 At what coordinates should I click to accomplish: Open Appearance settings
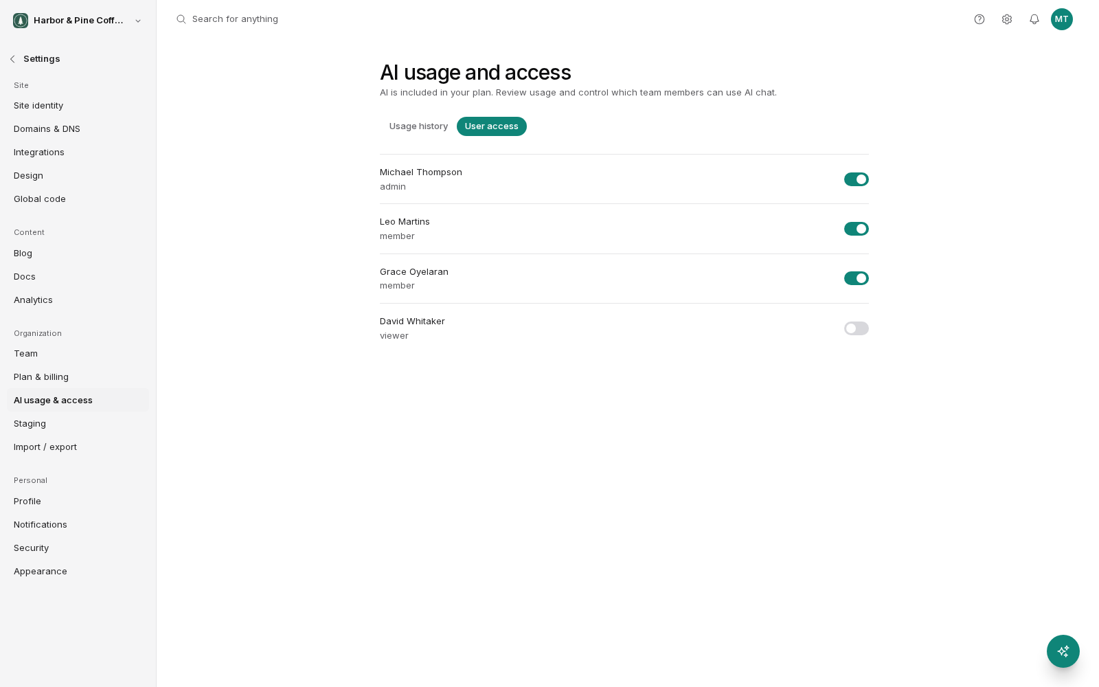78,572
